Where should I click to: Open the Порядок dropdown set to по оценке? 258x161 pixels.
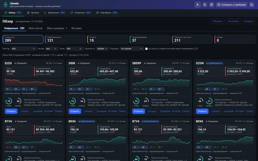pyautogui.click(x=132, y=49)
